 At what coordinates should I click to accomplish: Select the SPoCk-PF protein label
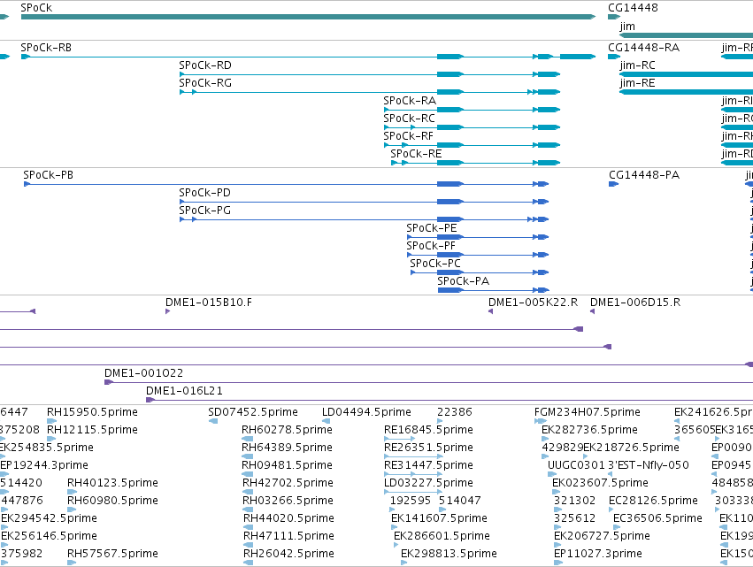[431, 246]
